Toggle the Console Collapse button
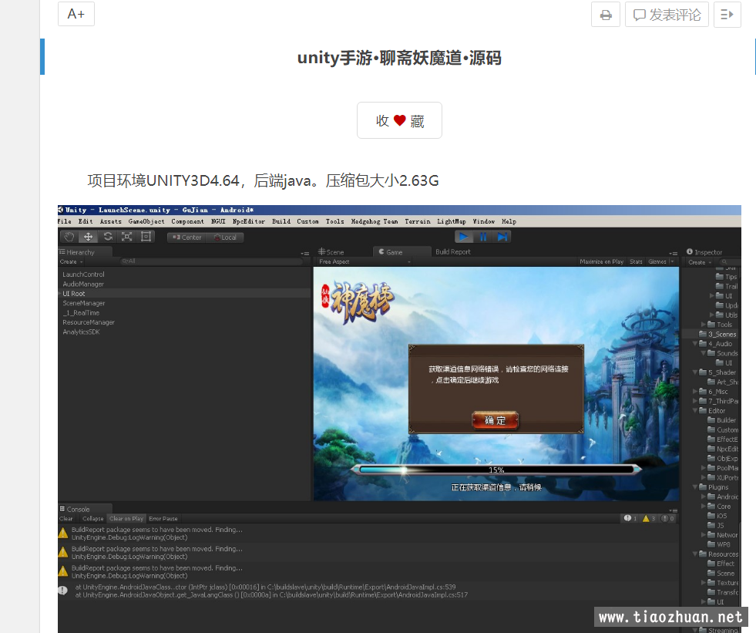The width and height of the screenshot is (756, 633). (92, 519)
